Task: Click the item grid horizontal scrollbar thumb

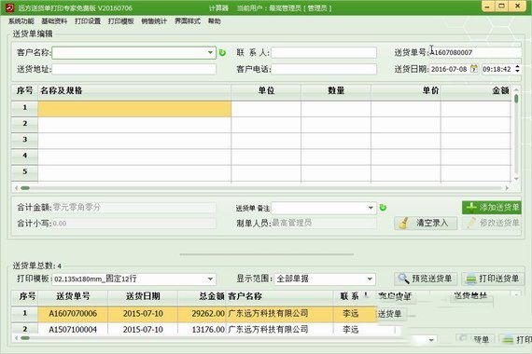Action: [25, 188]
